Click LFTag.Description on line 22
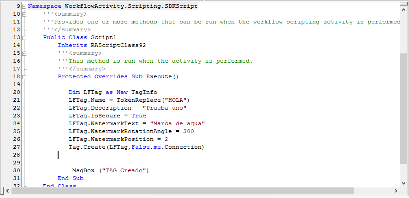The width and height of the screenshot is (409, 198). 100,108
